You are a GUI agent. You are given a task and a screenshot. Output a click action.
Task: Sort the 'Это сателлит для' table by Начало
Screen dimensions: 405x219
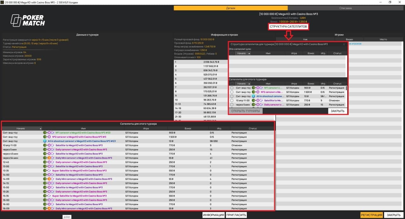243,53
